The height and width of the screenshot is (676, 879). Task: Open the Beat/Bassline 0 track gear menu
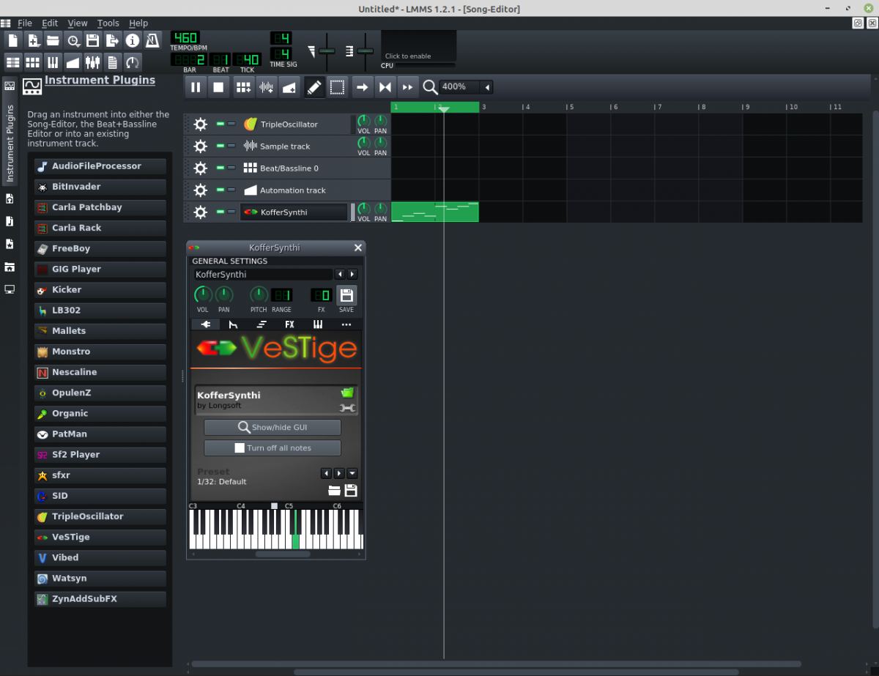[x=200, y=168]
